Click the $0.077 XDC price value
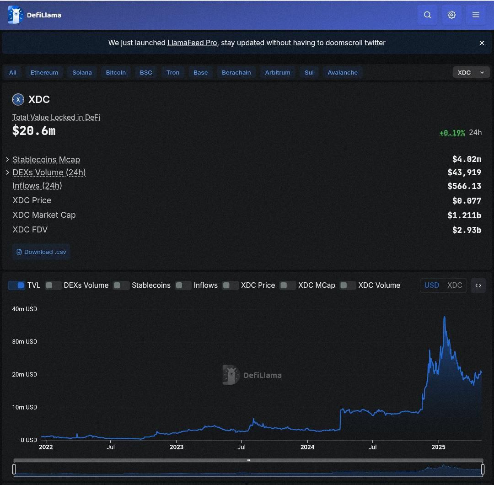The image size is (494, 485). (467, 201)
